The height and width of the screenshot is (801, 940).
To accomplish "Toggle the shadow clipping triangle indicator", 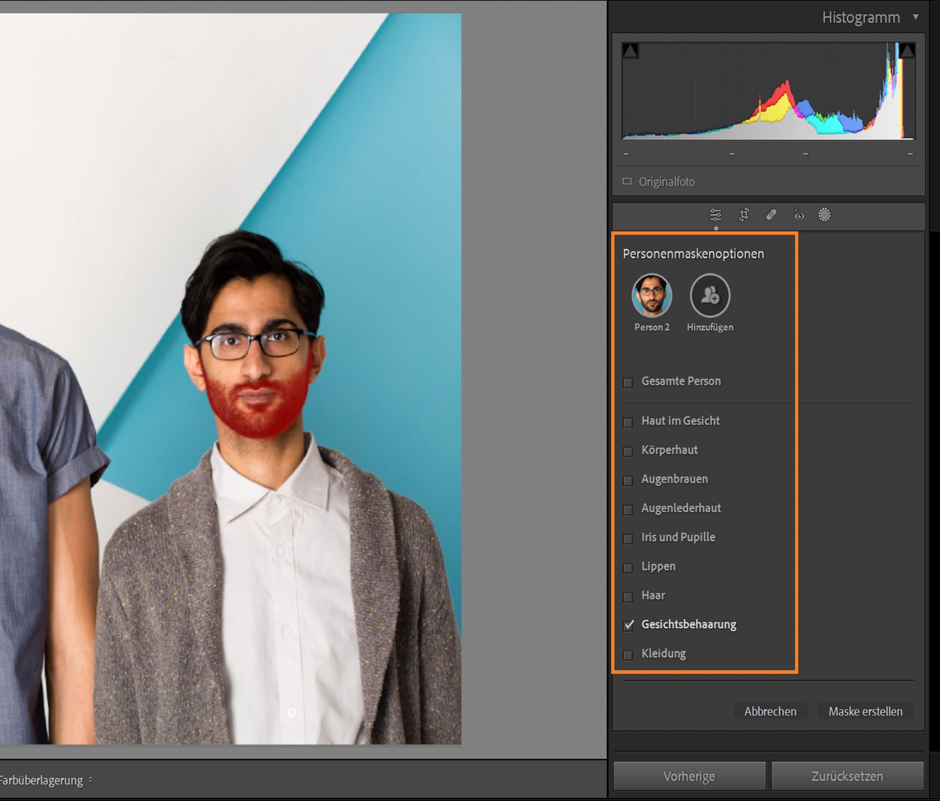I will pyautogui.click(x=630, y=50).
